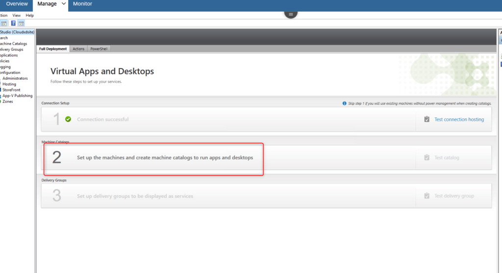Click step 3 set up delivery groups
This screenshot has height=273, width=502.
click(135, 196)
